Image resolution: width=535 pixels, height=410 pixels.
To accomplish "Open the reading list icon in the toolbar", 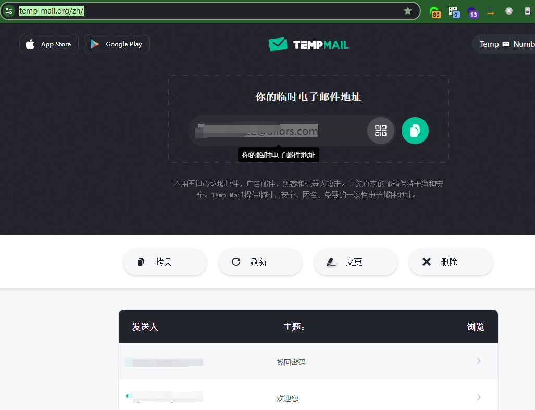I will click(527, 11).
